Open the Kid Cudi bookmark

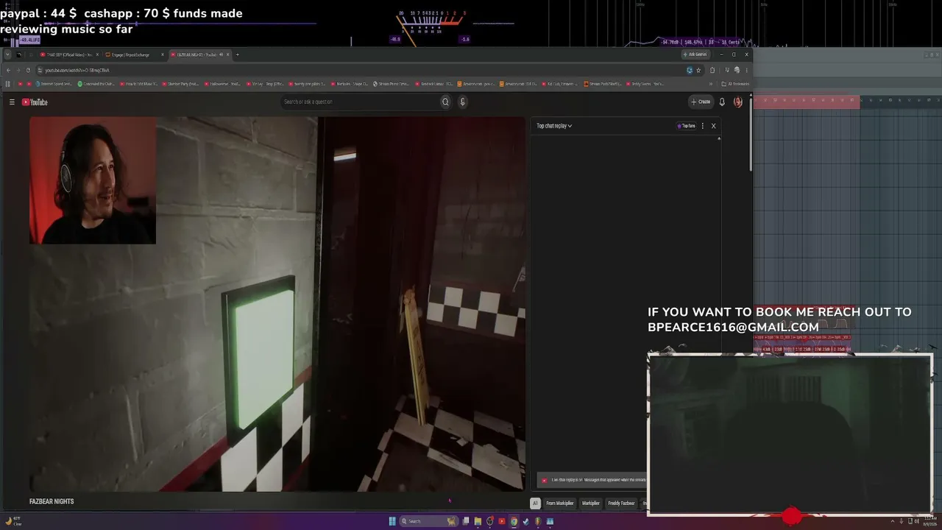[x=560, y=84]
